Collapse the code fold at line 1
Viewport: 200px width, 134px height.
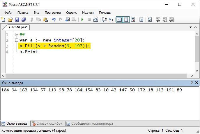17,34
